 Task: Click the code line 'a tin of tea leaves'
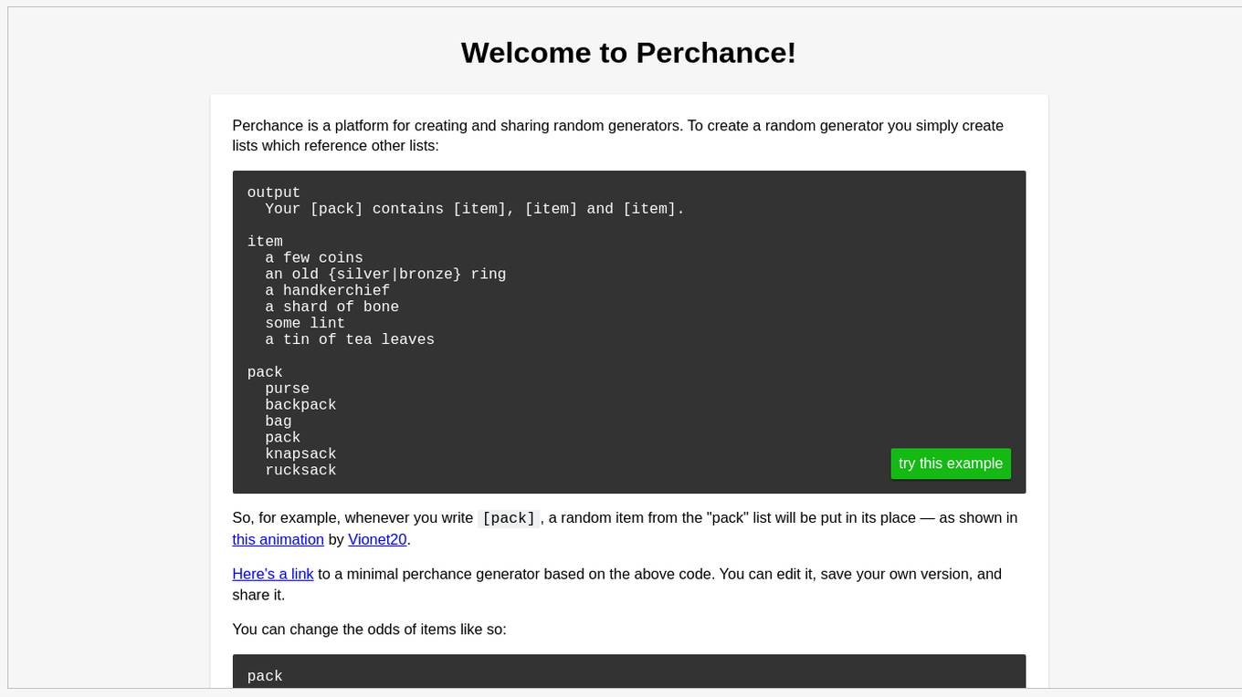pyautogui.click(x=350, y=339)
